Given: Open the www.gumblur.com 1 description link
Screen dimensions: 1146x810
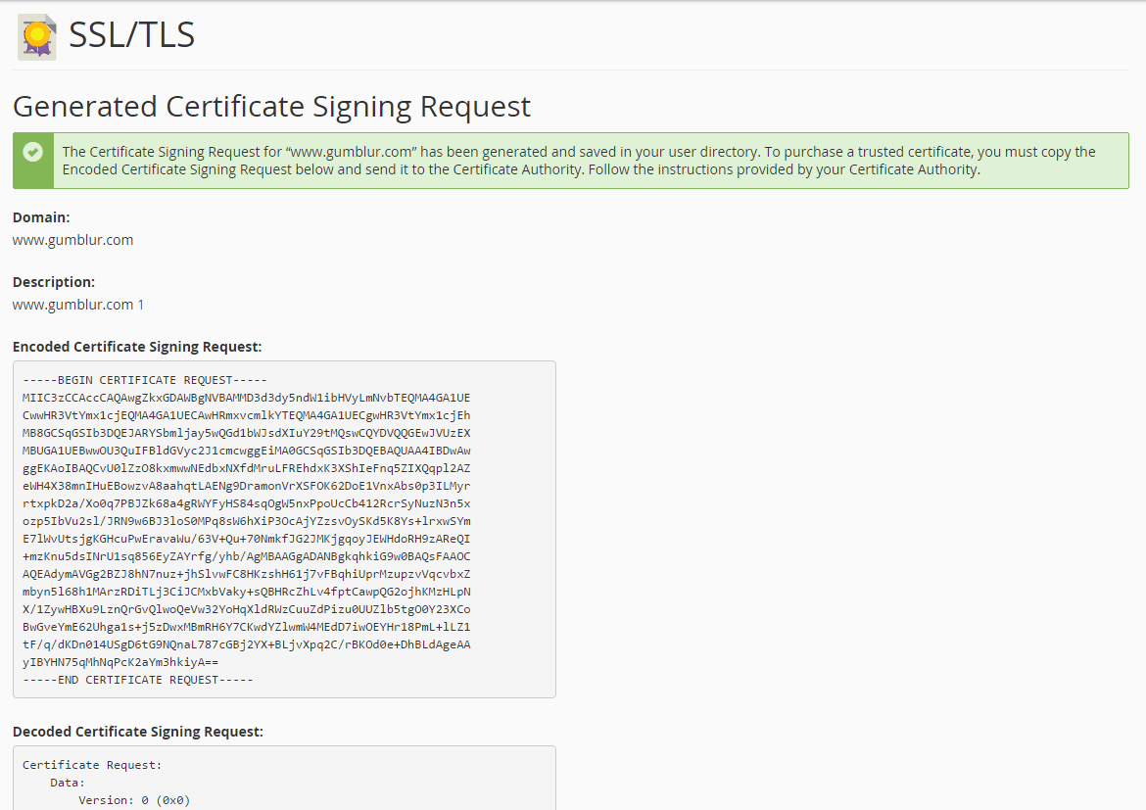Looking at the screenshot, I should (x=77, y=305).
